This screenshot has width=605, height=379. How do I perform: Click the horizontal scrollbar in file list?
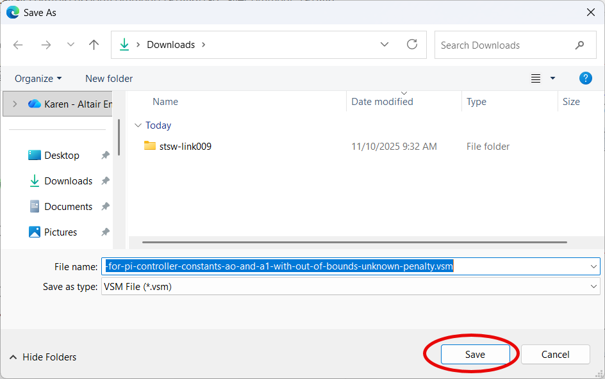point(354,242)
